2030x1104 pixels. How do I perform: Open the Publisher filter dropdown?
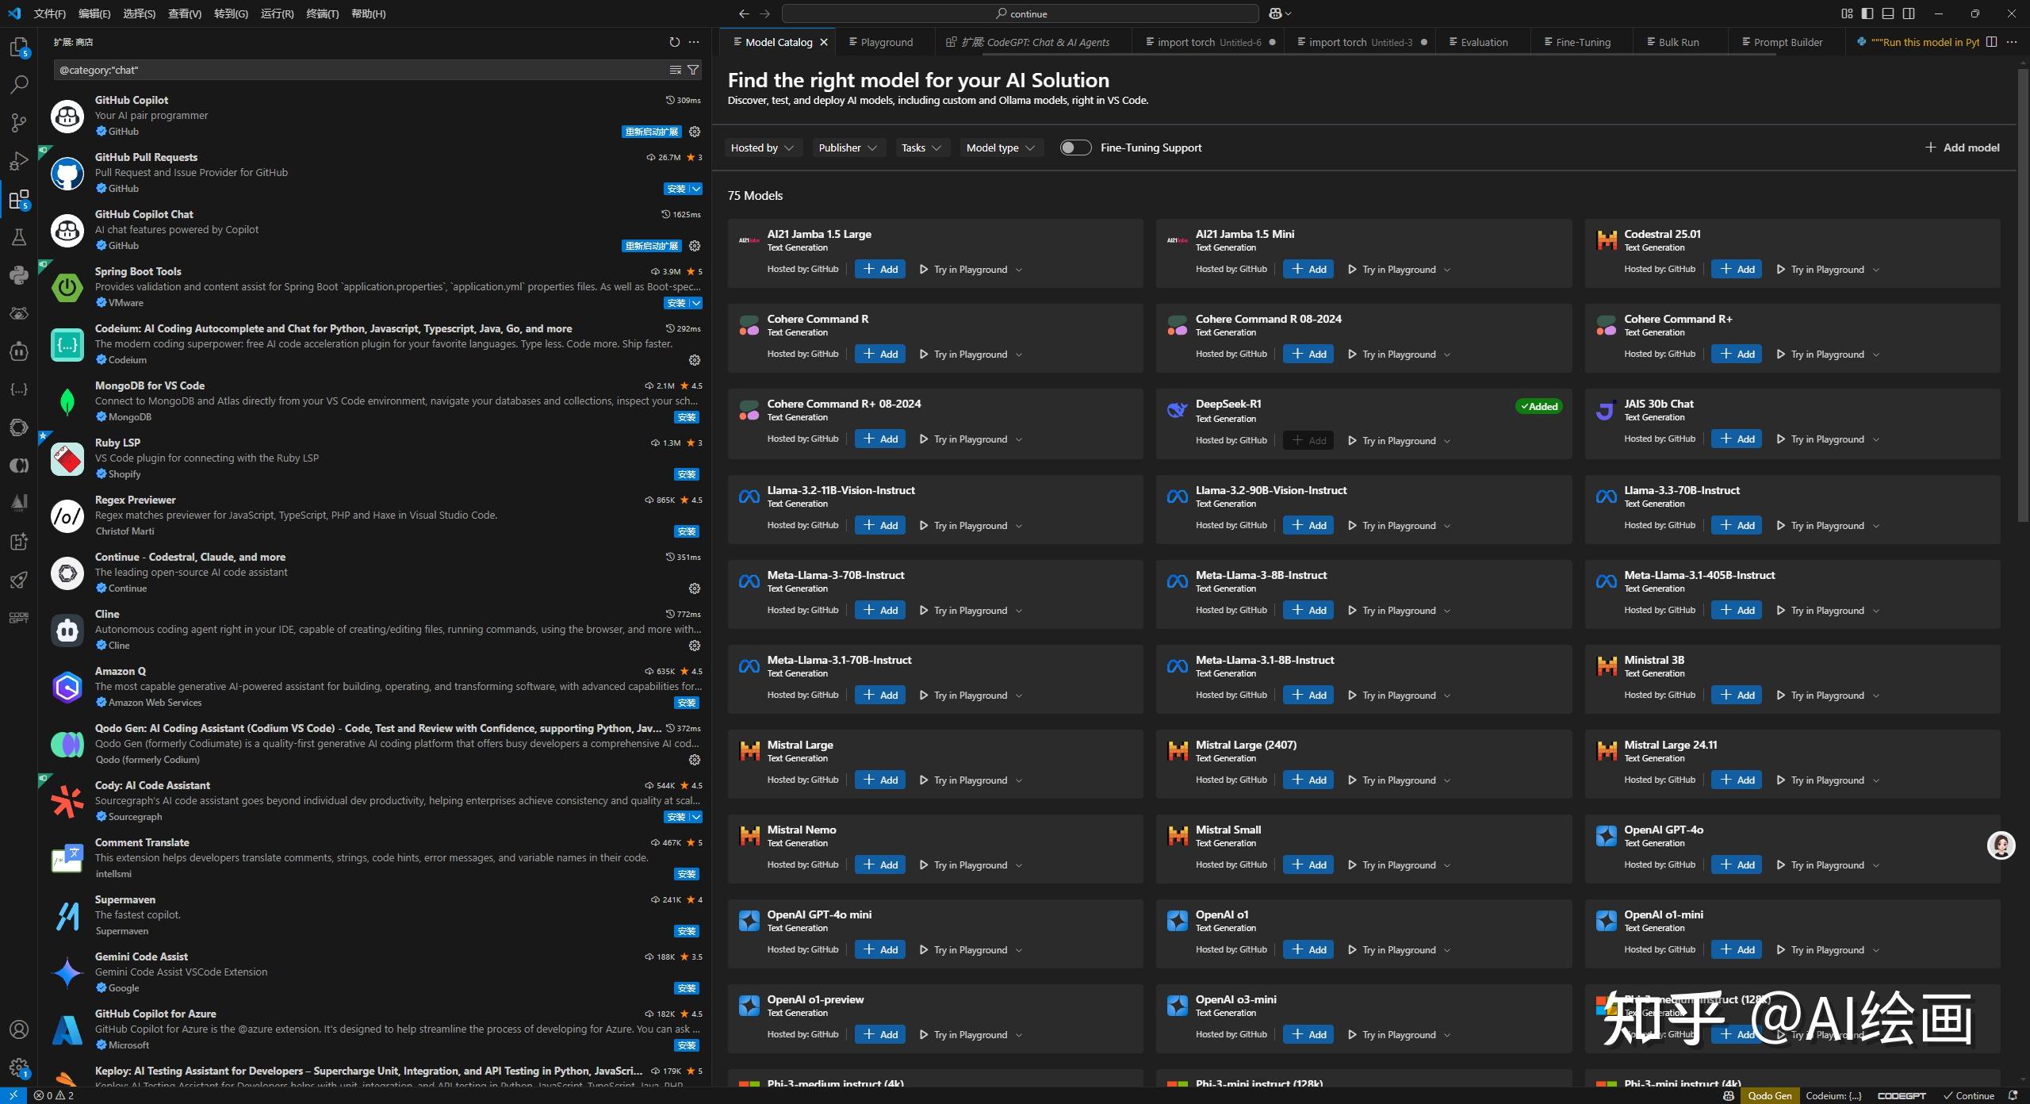tap(848, 148)
